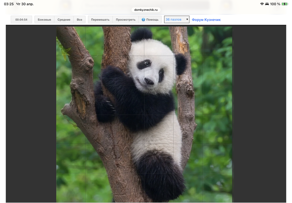Viewport: 292px width, 203px height.
Task: Tap the Чт 30 апр. date
Action: point(31,4)
